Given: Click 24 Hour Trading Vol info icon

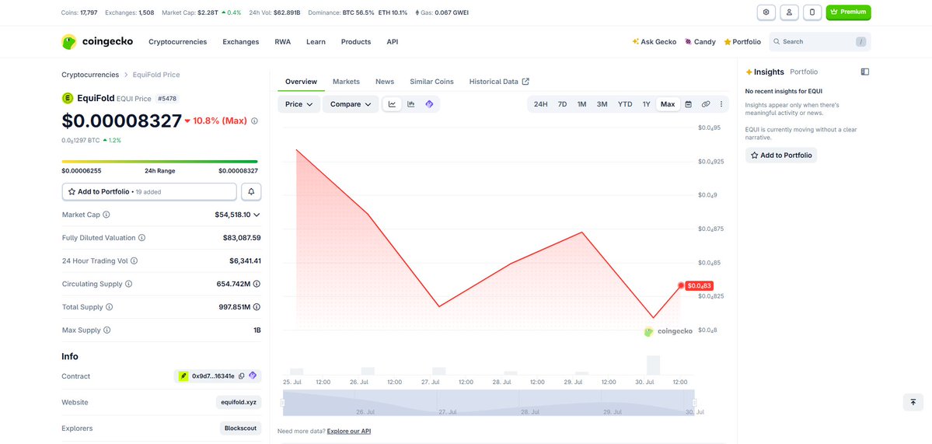Looking at the screenshot, I should [x=134, y=261].
